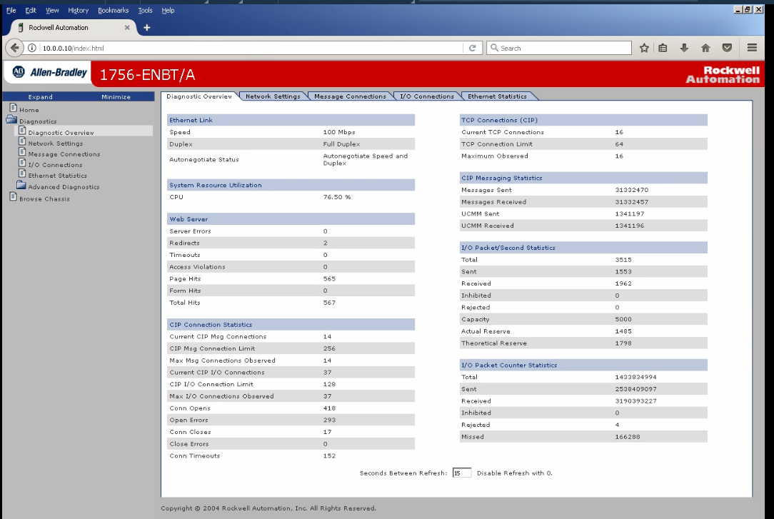Open the Tools menu
This screenshot has width=774, height=519.
point(145,11)
